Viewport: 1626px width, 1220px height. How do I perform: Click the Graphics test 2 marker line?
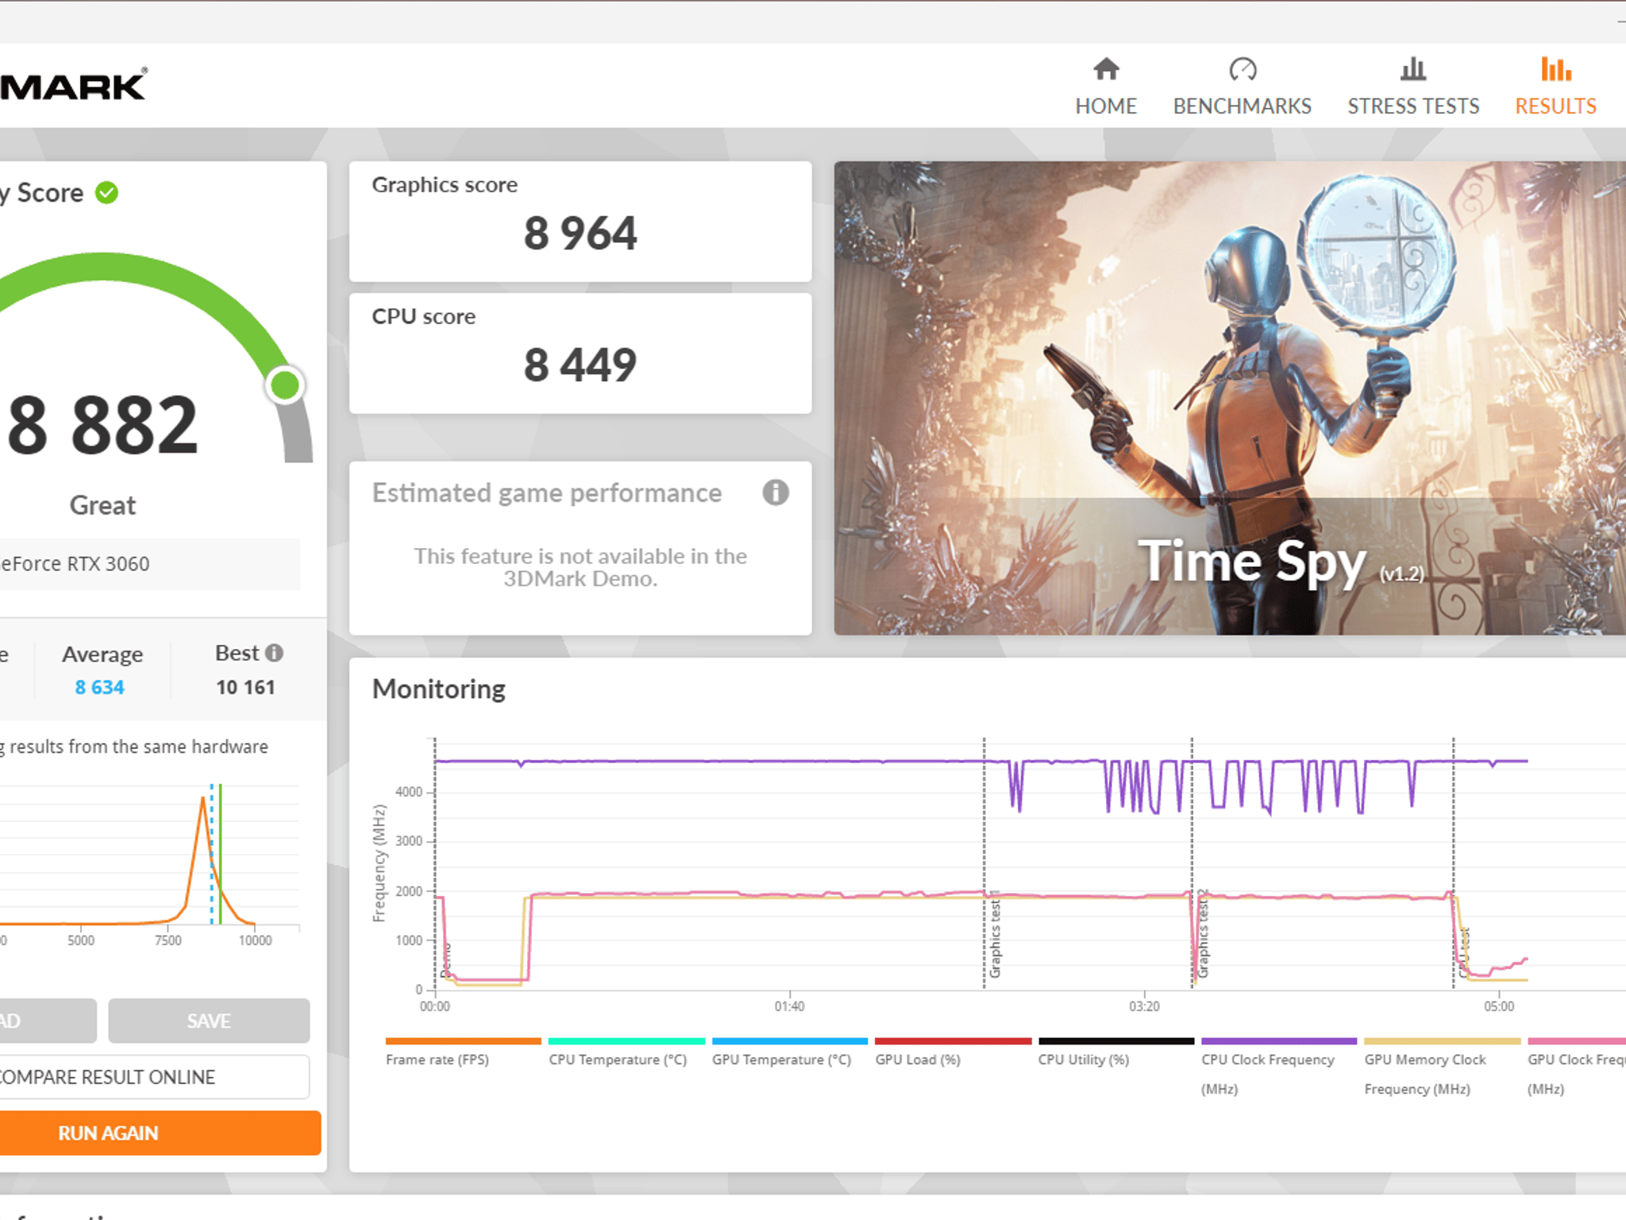[x=1192, y=862]
